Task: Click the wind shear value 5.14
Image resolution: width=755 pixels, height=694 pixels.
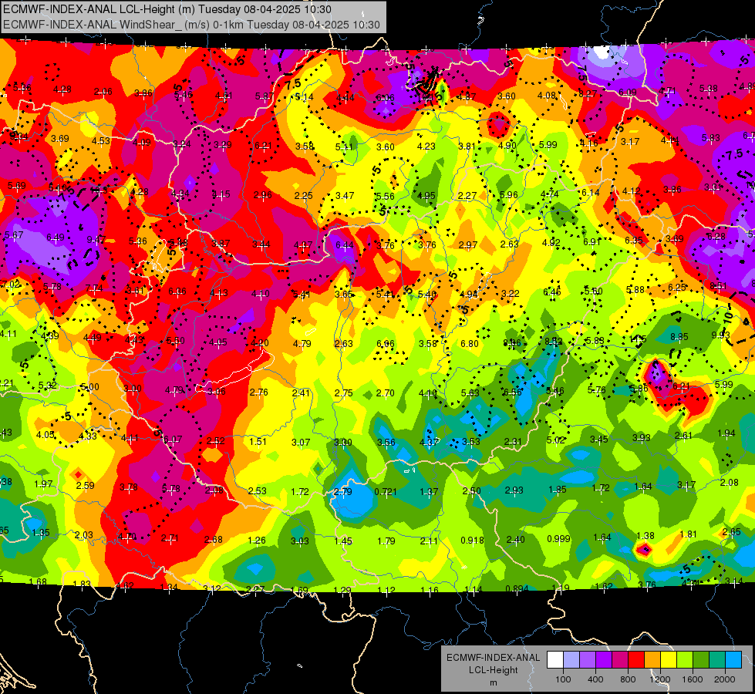Action: (305, 97)
